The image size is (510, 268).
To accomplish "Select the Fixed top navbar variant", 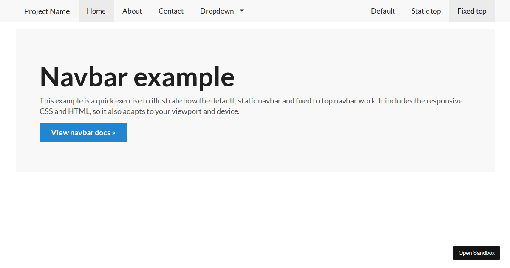I will 472,11.
